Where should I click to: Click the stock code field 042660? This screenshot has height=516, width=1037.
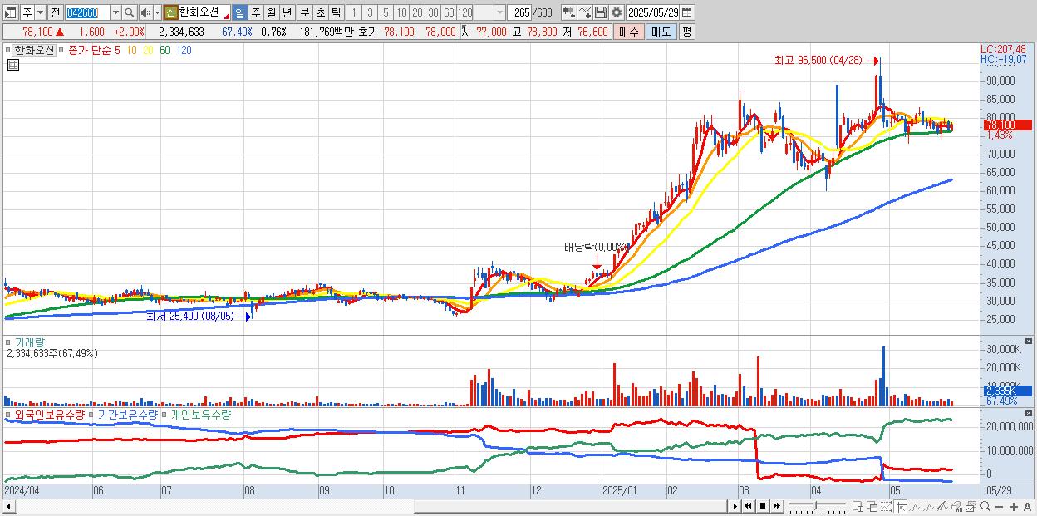(x=87, y=12)
